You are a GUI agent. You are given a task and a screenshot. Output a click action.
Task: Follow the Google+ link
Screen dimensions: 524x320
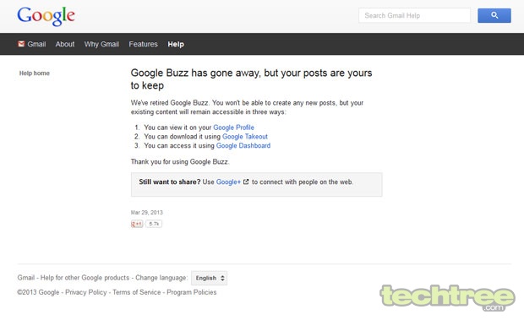[x=228, y=182]
